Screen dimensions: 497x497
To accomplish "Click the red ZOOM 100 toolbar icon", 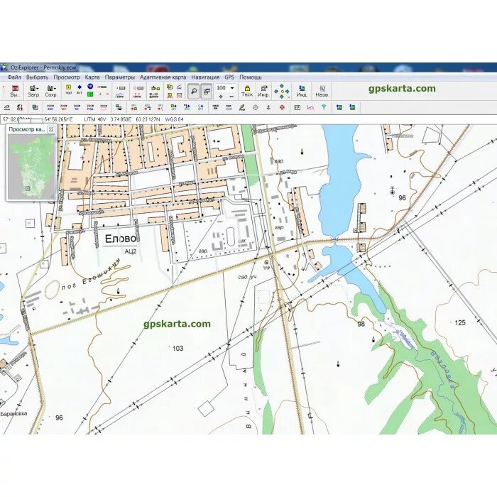I will pyautogui.click(x=63, y=107).
